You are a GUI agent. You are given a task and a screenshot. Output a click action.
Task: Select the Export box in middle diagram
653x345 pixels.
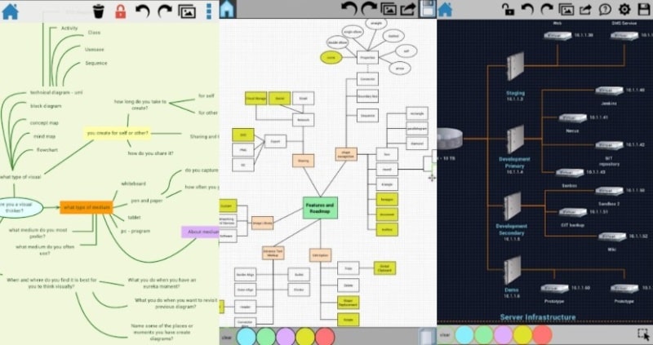[275, 141]
